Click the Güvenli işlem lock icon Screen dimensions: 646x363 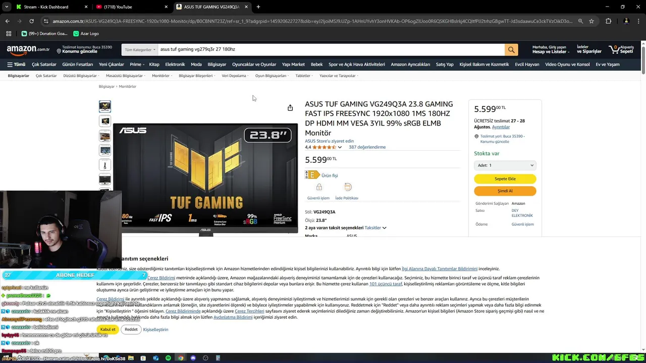point(318,188)
